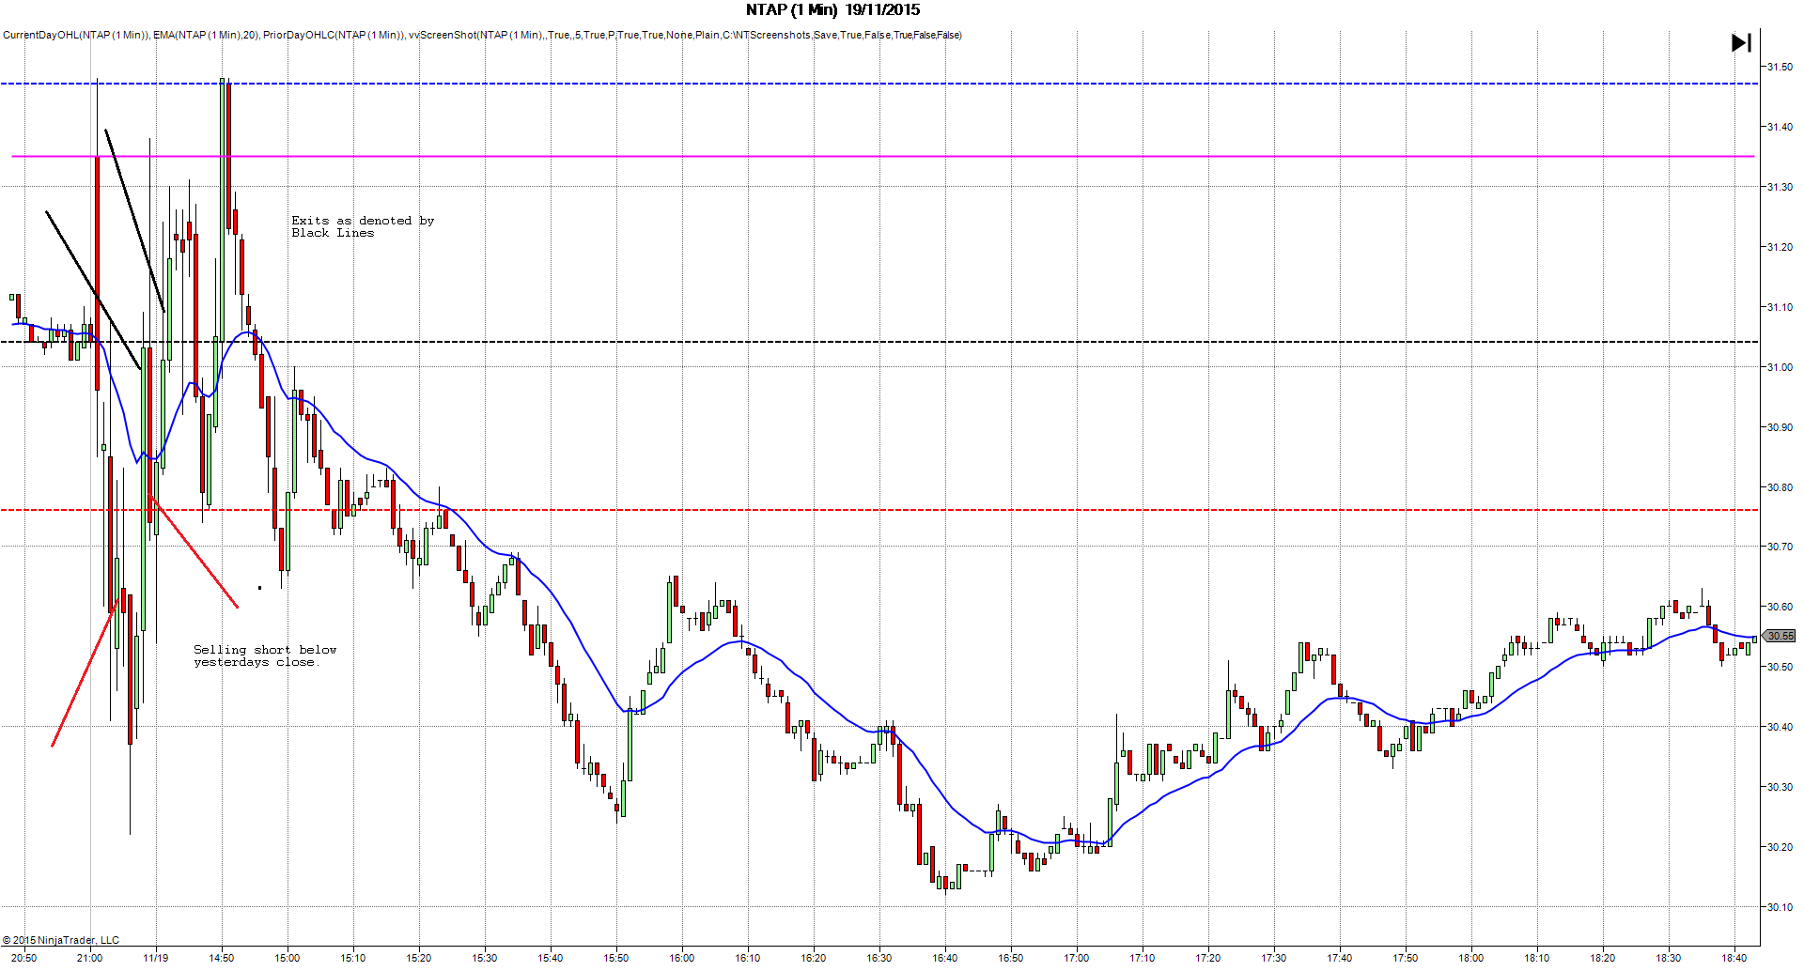The height and width of the screenshot is (971, 1804).
Task: Click the 31.40 price axis label
Action: tap(1780, 127)
